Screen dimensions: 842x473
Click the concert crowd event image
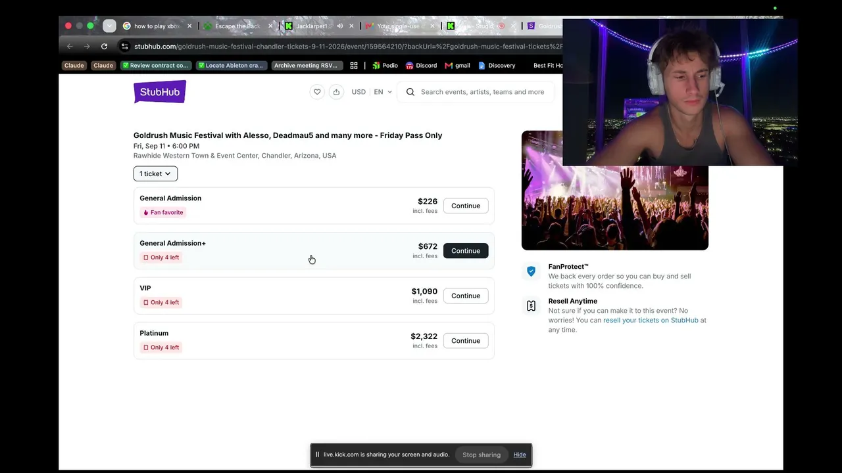(615, 191)
